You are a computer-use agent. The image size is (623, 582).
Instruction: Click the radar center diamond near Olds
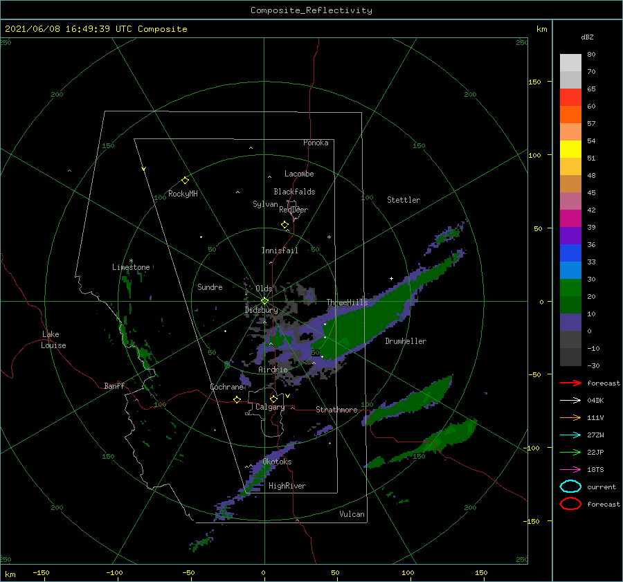click(264, 301)
